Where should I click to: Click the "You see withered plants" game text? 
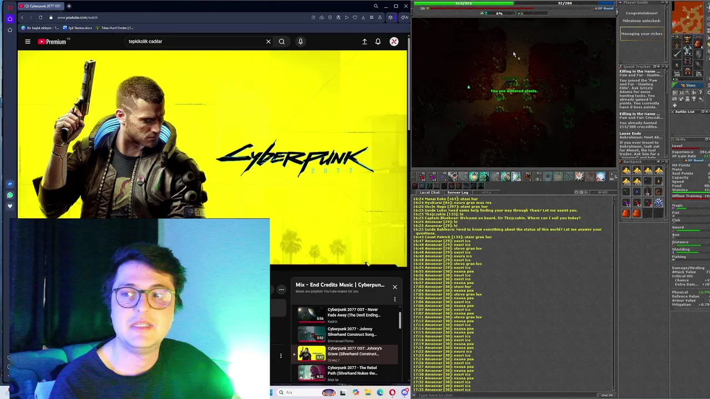(514, 91)
